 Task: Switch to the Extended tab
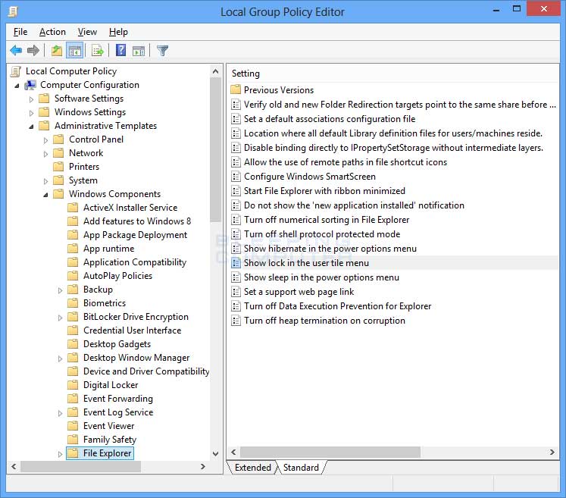[252, 468]
